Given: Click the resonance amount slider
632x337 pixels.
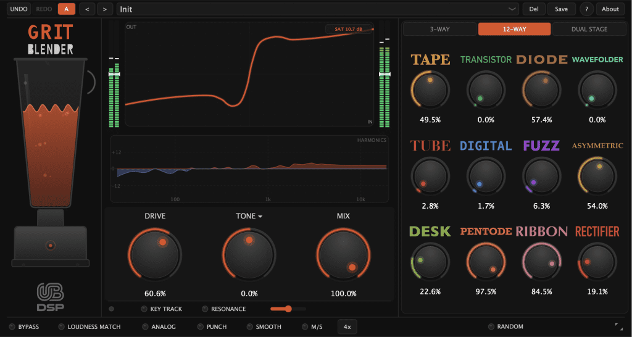Looking at the screenshot, I should (288, 309).
